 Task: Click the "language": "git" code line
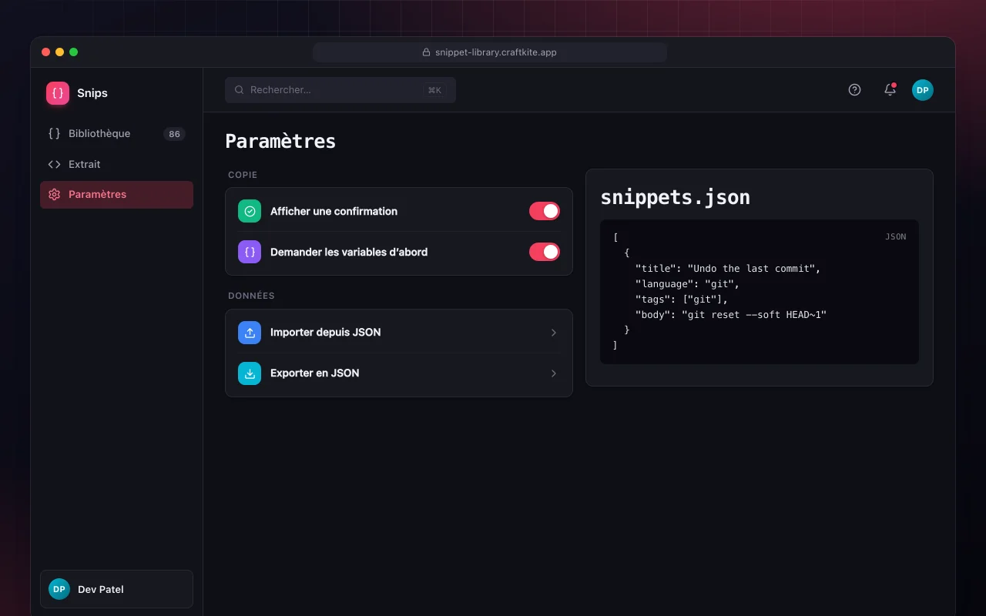click(x=687, y=284)
